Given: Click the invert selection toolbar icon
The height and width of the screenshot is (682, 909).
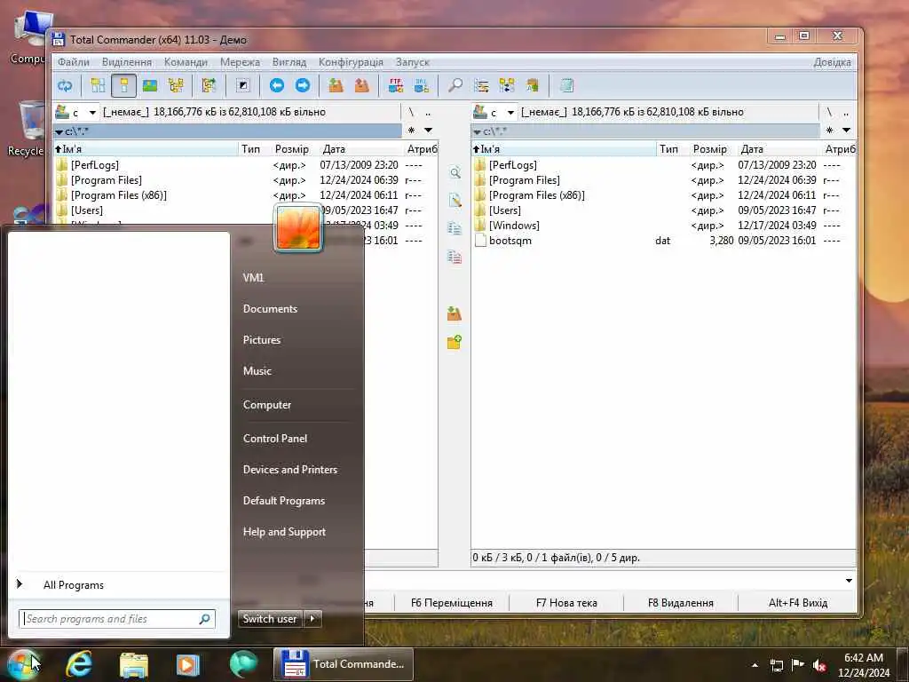Looking at the screenshot, I should (x=243, y=86).
